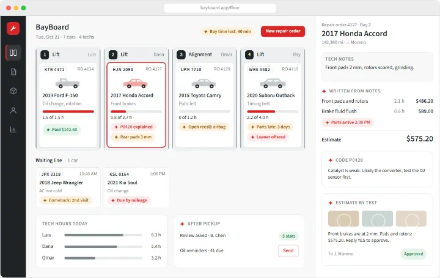Click the 5 stars review badge
The image size is (440, 278).
click(288, 236)
